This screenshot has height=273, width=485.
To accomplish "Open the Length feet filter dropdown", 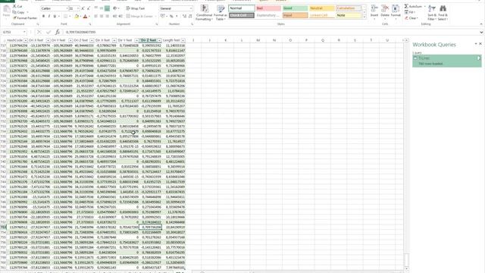I will (x=183, y=40).
